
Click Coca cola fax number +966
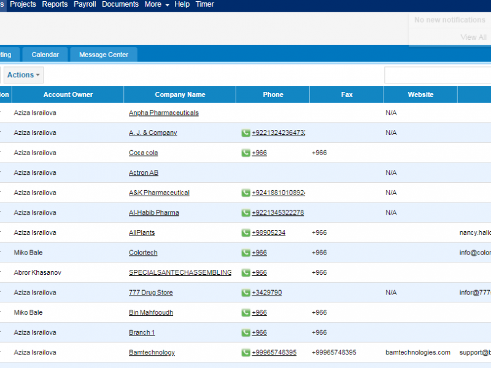pyautogui.click(x=319, y=153)
